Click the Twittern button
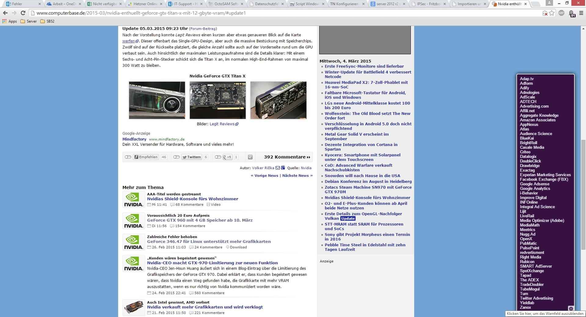The height and width of the screenshot is (317, 586). 191,157
